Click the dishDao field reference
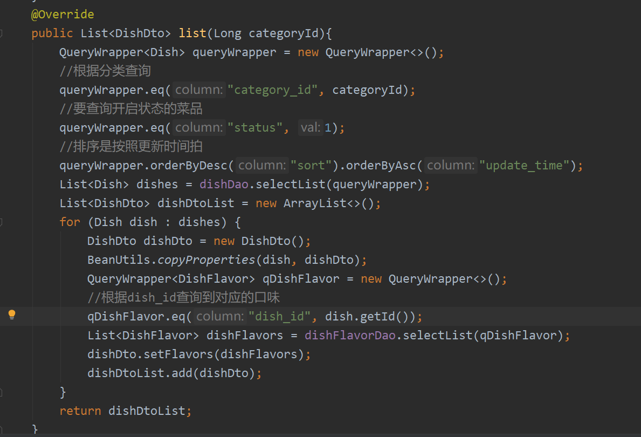The image size is (641, 437). tap(224, 185)
